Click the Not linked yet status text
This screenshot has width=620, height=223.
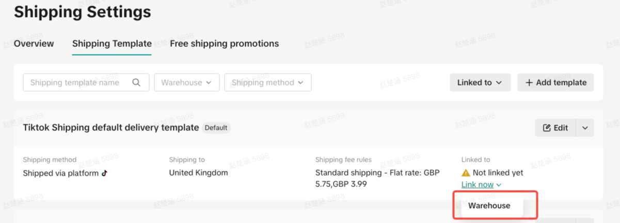[x=498, y=173]
